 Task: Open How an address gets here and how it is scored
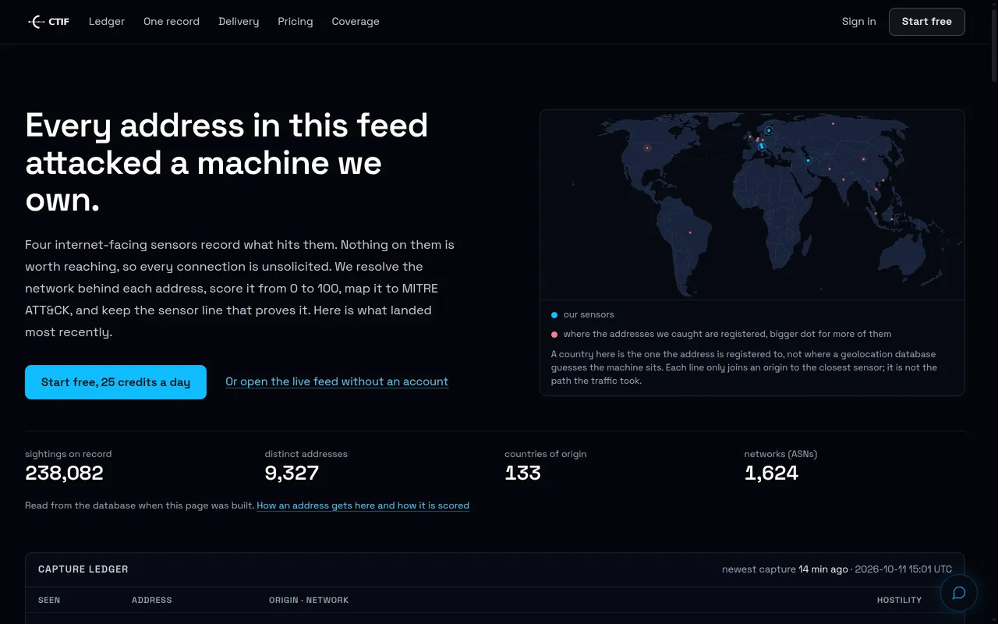(363, 505)
